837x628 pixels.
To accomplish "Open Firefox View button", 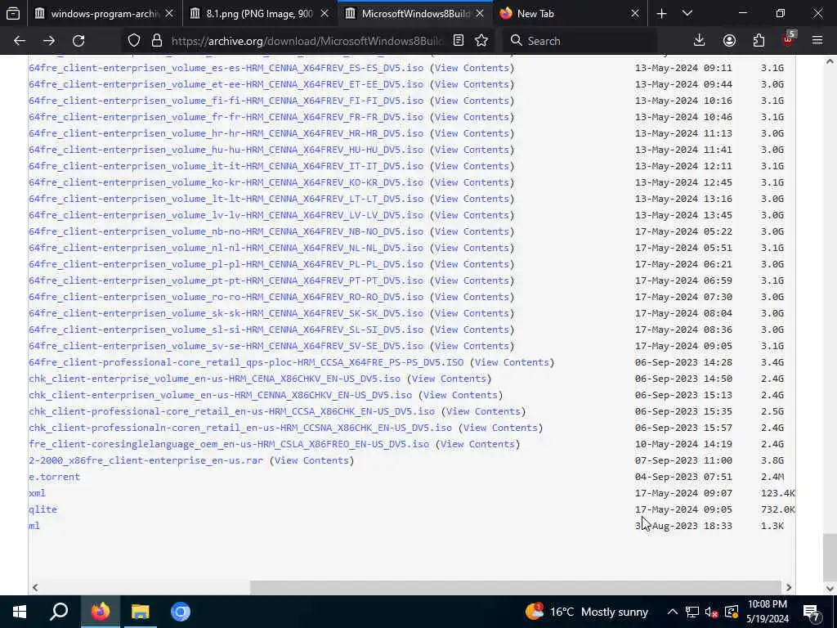I will point(13,13).
